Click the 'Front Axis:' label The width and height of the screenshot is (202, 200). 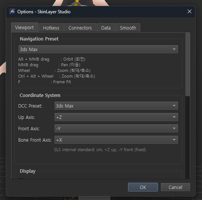tap(29, 129)
